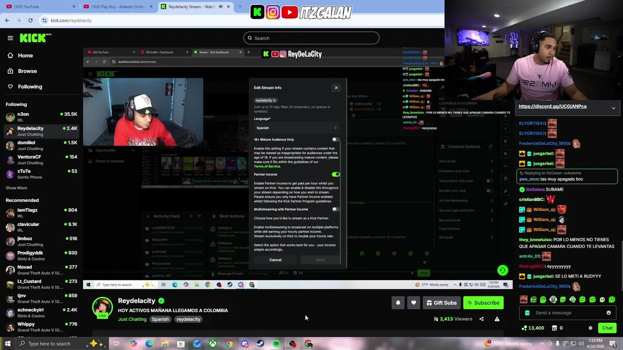Open Xbox app from the taskbar
This screenshot has width=623, height=350.
pyautogui.click(x=213, y=344)
